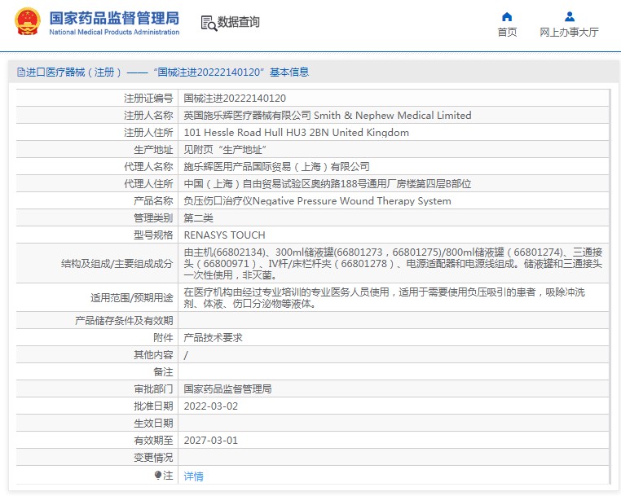Image resolution: width=621 pixels, height=496 pixels.
Task: Click the 型号规格 row label
Action: 153,235
